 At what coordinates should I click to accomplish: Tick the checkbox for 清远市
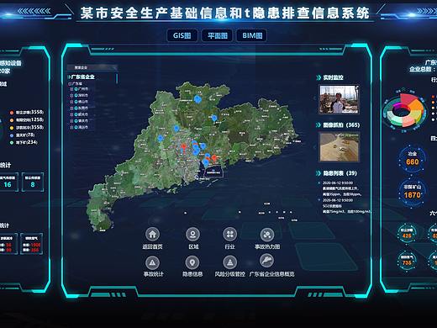pyautogui.click(x=71, y=127)
